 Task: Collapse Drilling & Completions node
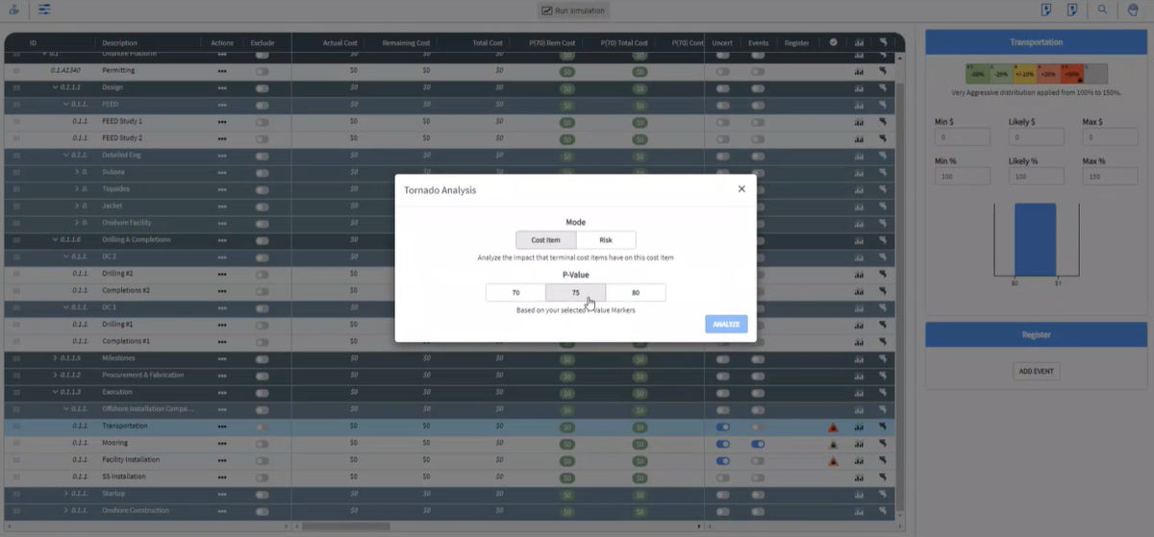tap(55, 239)
